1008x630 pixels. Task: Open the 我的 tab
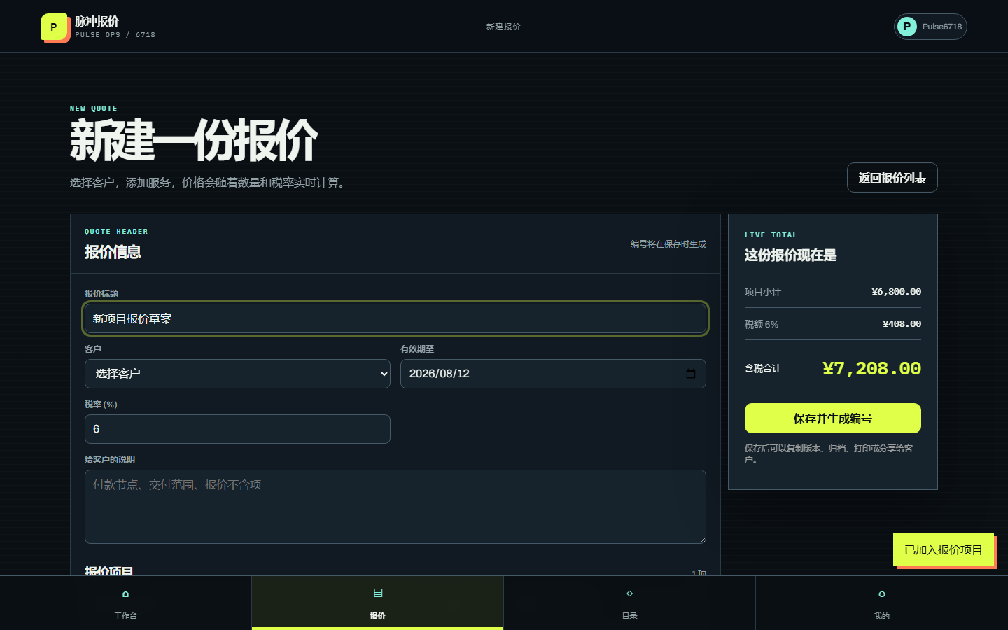pos(882,603)
